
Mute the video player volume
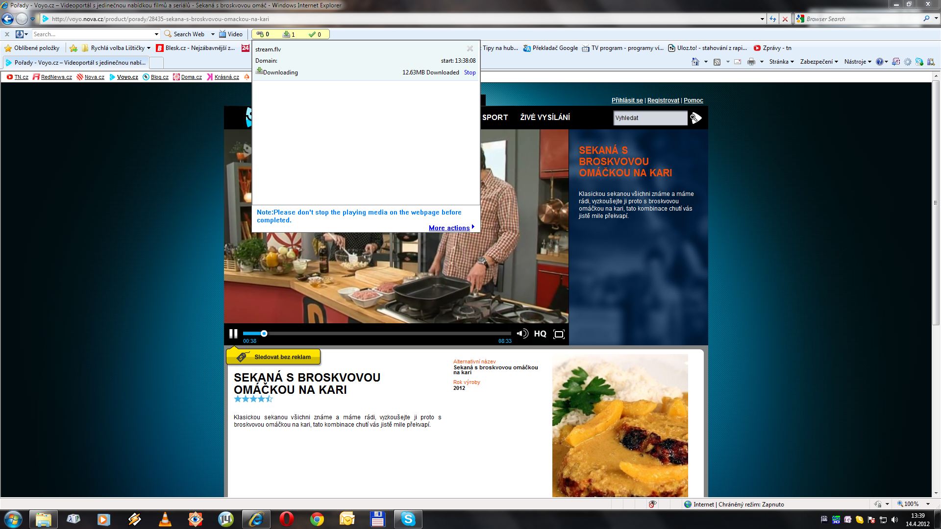click(522, 334)
